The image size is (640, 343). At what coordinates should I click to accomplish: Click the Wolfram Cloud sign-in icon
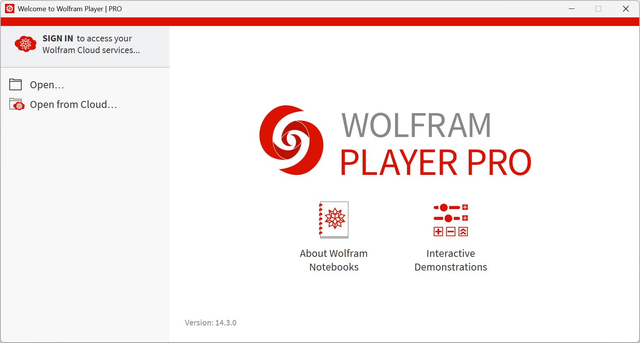point(25,44)
